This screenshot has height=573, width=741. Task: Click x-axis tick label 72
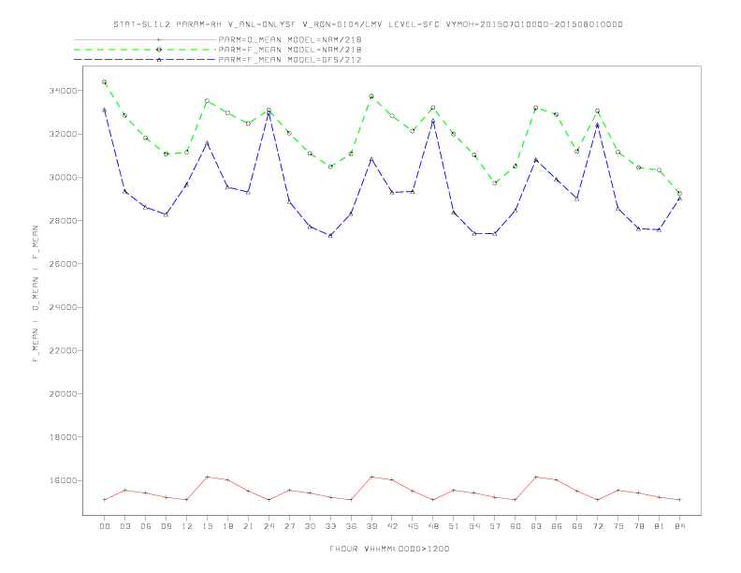pyautogui.click(x=597, y=526)
